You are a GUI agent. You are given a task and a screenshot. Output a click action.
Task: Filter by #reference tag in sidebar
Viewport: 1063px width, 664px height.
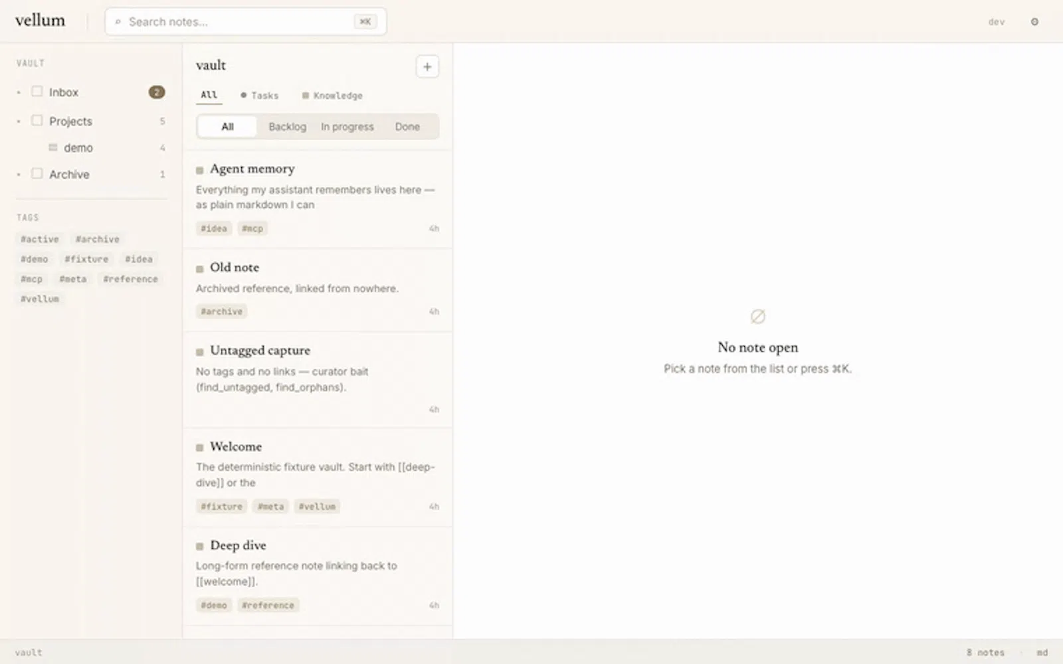coord(130,279)
